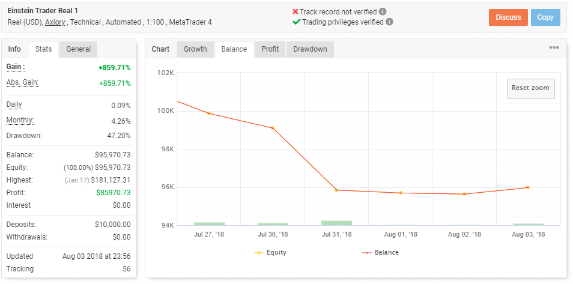Click the $10,000.00 Deposits value
The height and width of the screenshot is (284, 573).
112,225
